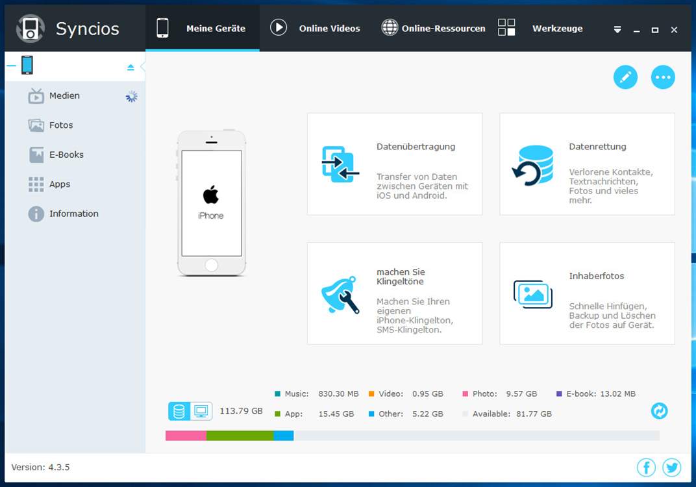Click the teal Music legend swatch
The image size is (696, 487).
[277, 393]
